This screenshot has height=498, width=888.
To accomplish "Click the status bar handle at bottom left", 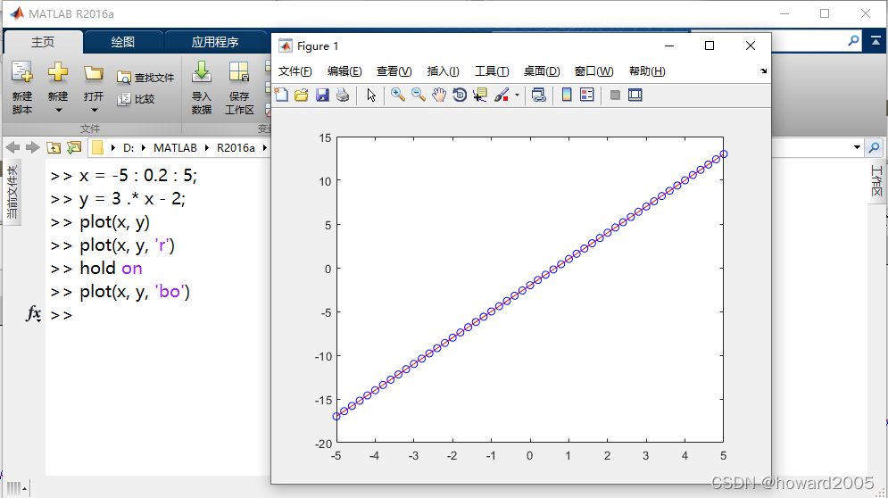I will click(16, 488).
